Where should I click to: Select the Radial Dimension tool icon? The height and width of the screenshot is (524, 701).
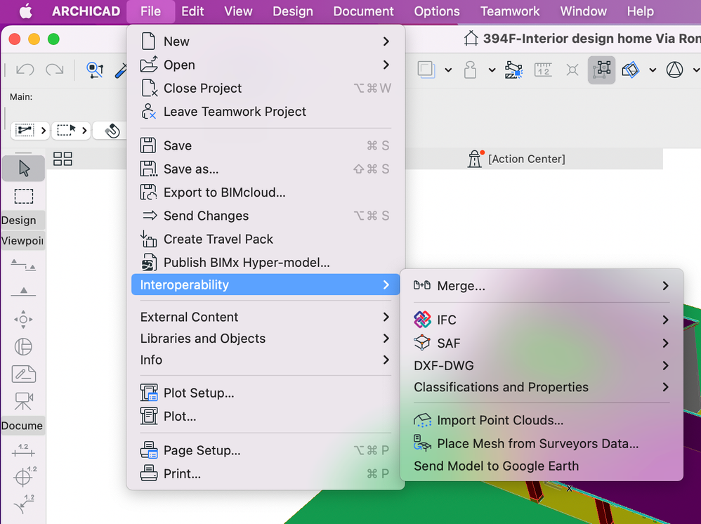tap(25, 477)
